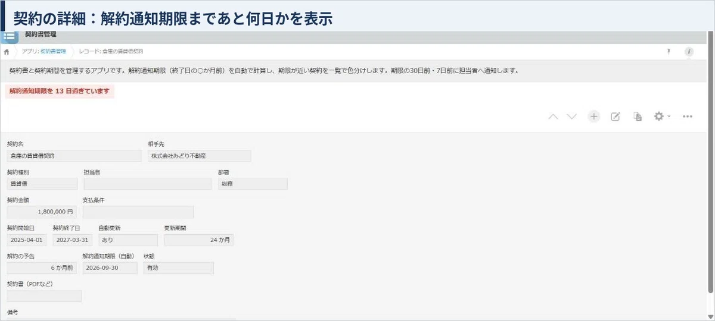The width and height of the screenshot is (715, 321).
Task: Toggle the app description info icon
Action: click(x=689, y=52)
